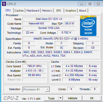Click the Model value 'C'
Viewport: 103px width, 102px height.
61,43
